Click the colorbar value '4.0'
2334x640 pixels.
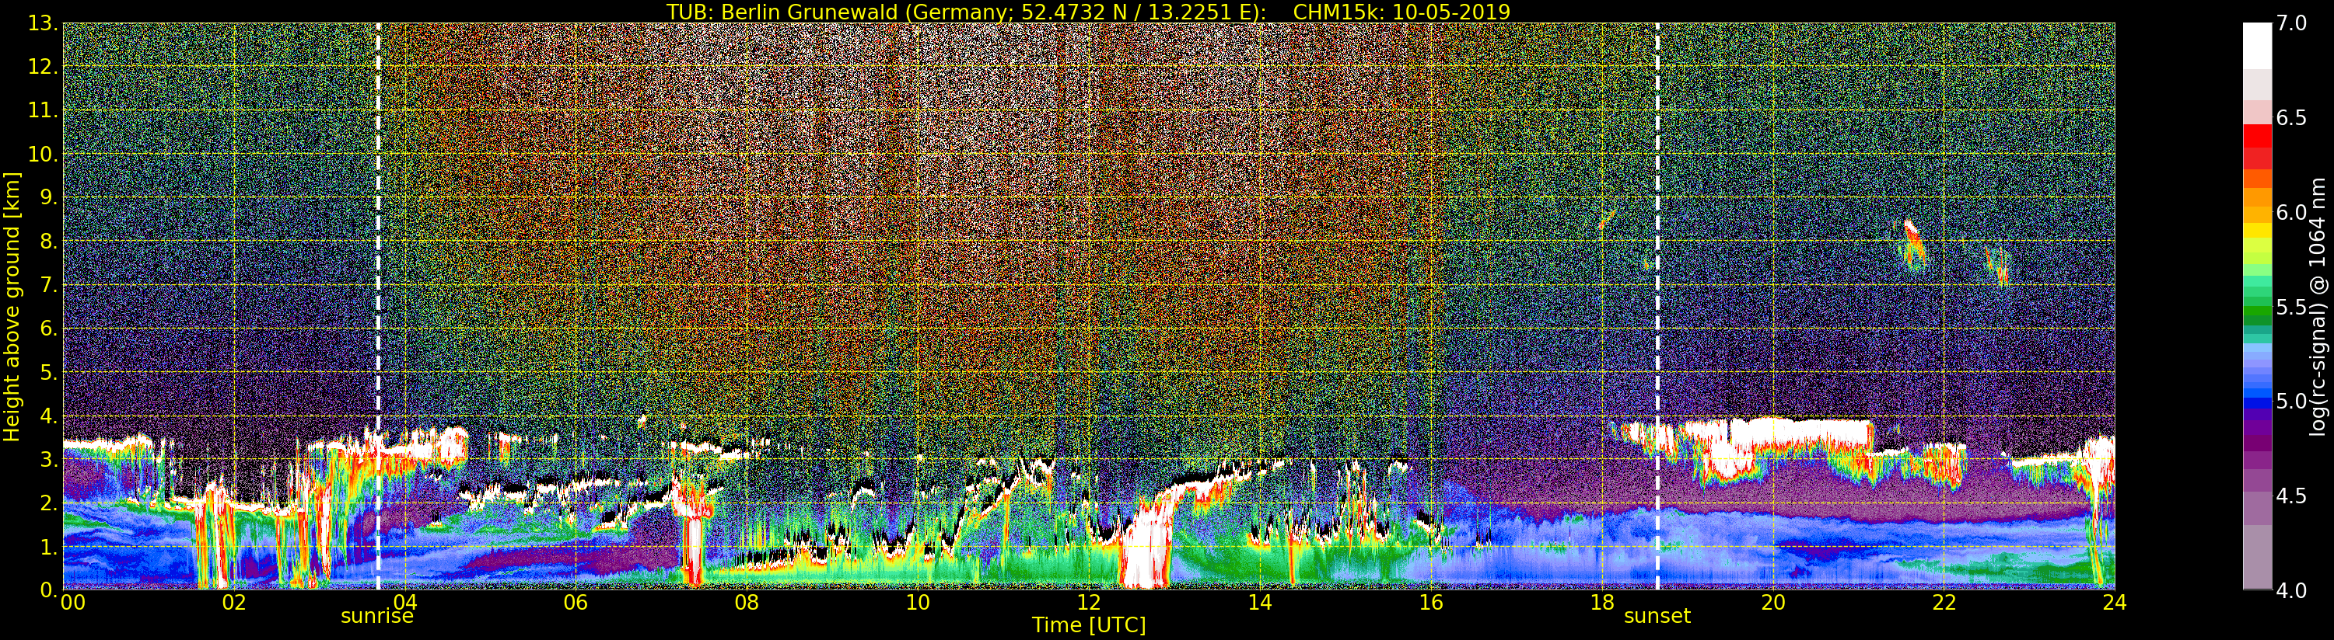2291,590
